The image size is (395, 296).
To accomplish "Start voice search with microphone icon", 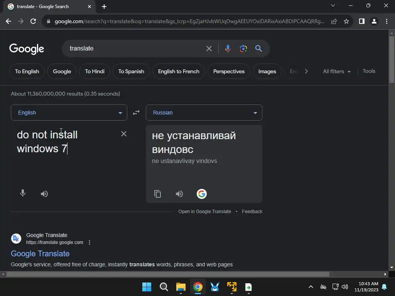I will [228, 49].
